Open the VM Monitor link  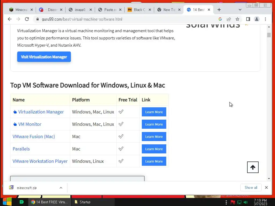coord(30,124)
